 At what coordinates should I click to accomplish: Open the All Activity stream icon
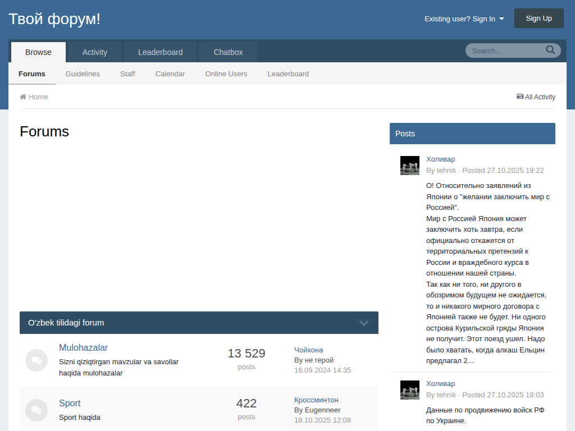pyautogui.click(x=519, y=97)
